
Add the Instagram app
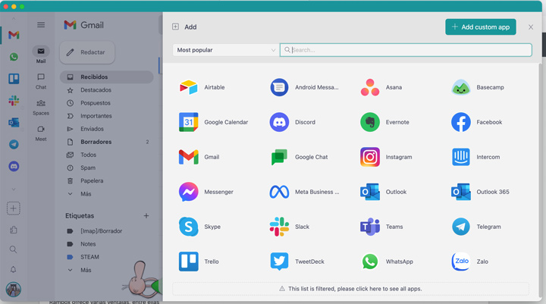(386, 157)
